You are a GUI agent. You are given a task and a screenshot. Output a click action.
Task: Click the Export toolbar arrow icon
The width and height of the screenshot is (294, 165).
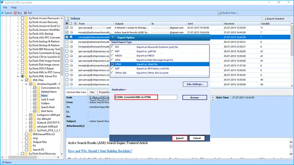[3, 13]
